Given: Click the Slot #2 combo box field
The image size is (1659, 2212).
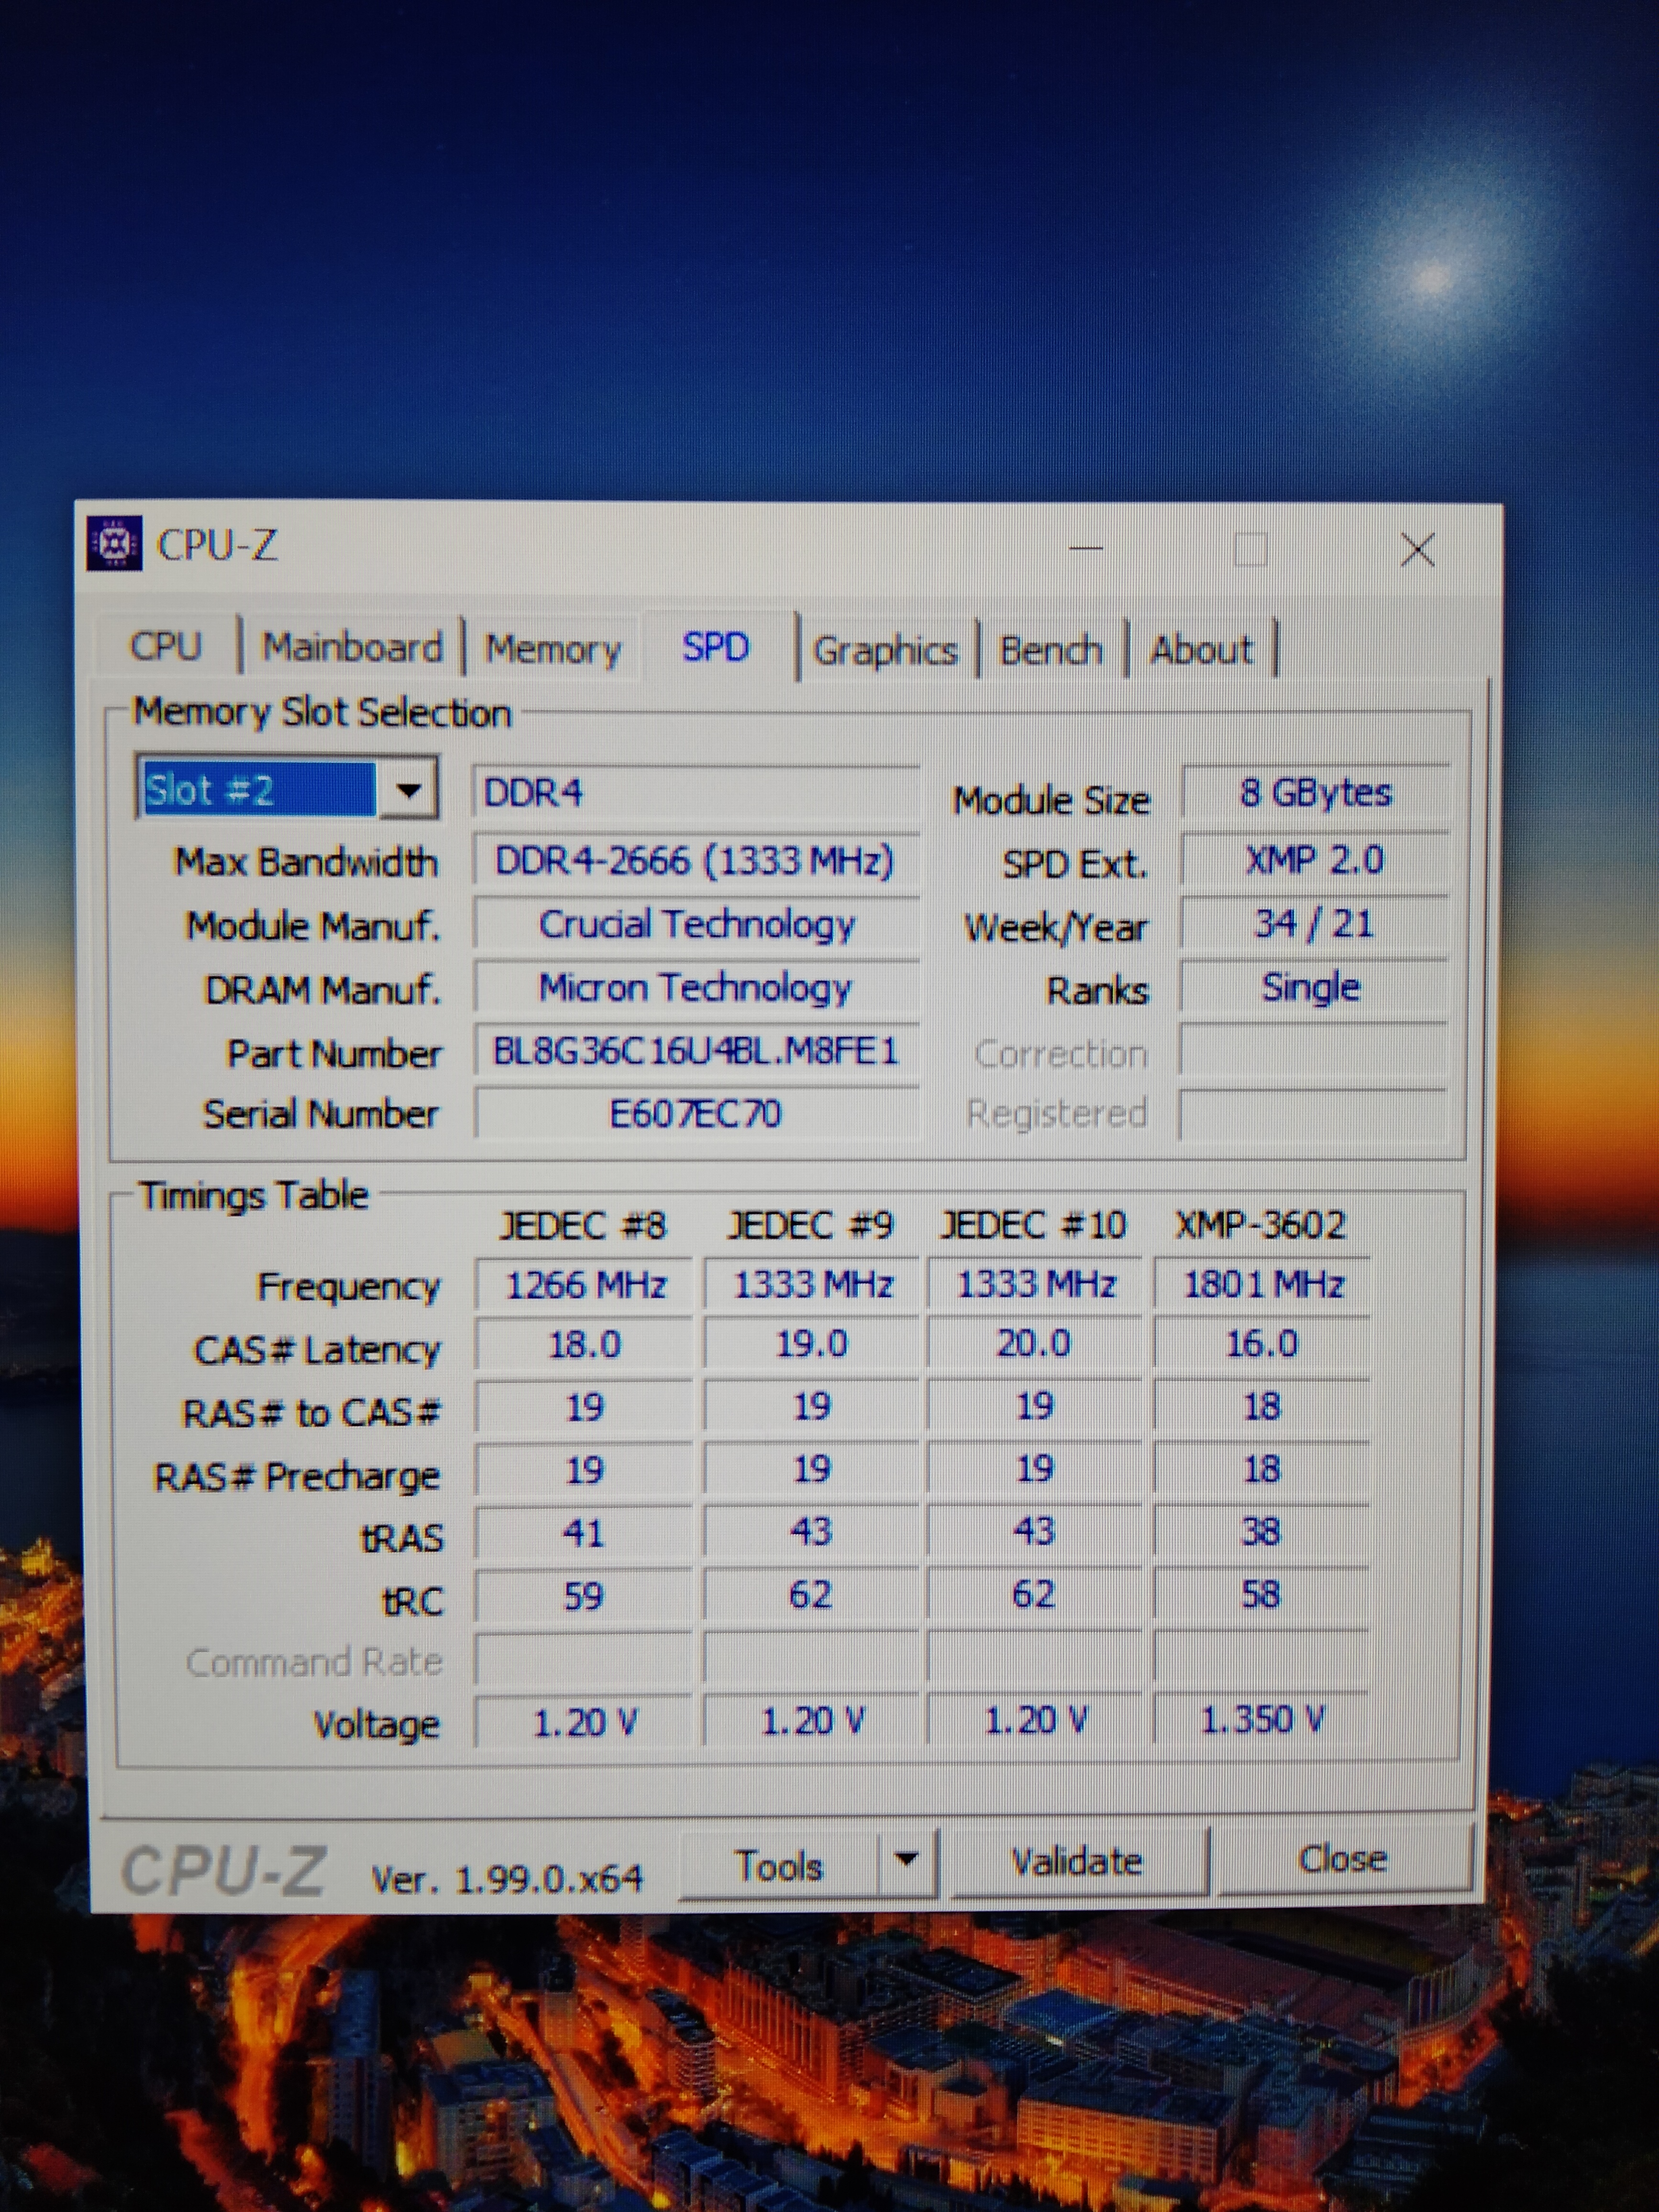Looking at the screenshot, I should (287, 789).
